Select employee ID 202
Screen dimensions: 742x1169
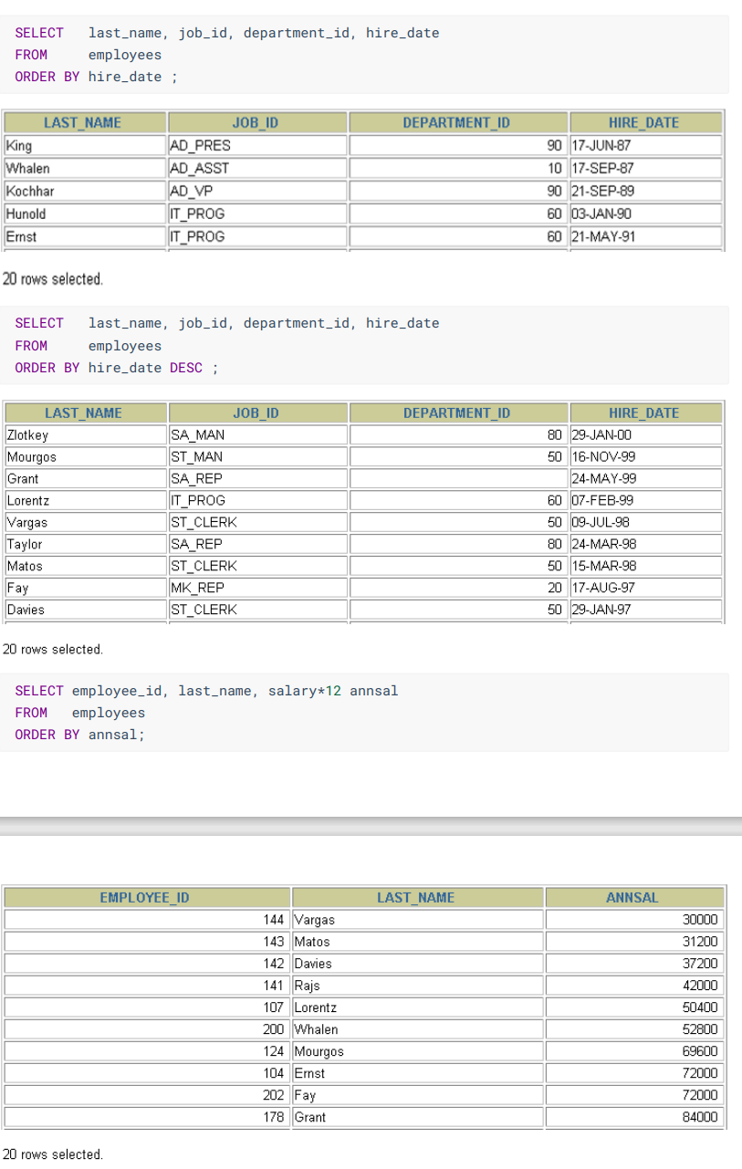click(147, 1095)
